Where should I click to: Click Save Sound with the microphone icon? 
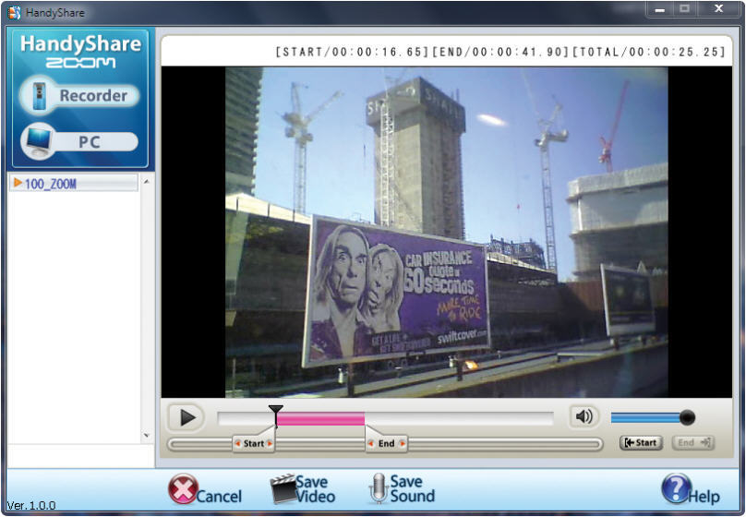tap(402, 488)
